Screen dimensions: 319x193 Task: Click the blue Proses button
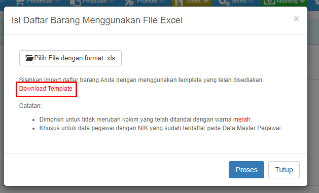tap(246, 170)
